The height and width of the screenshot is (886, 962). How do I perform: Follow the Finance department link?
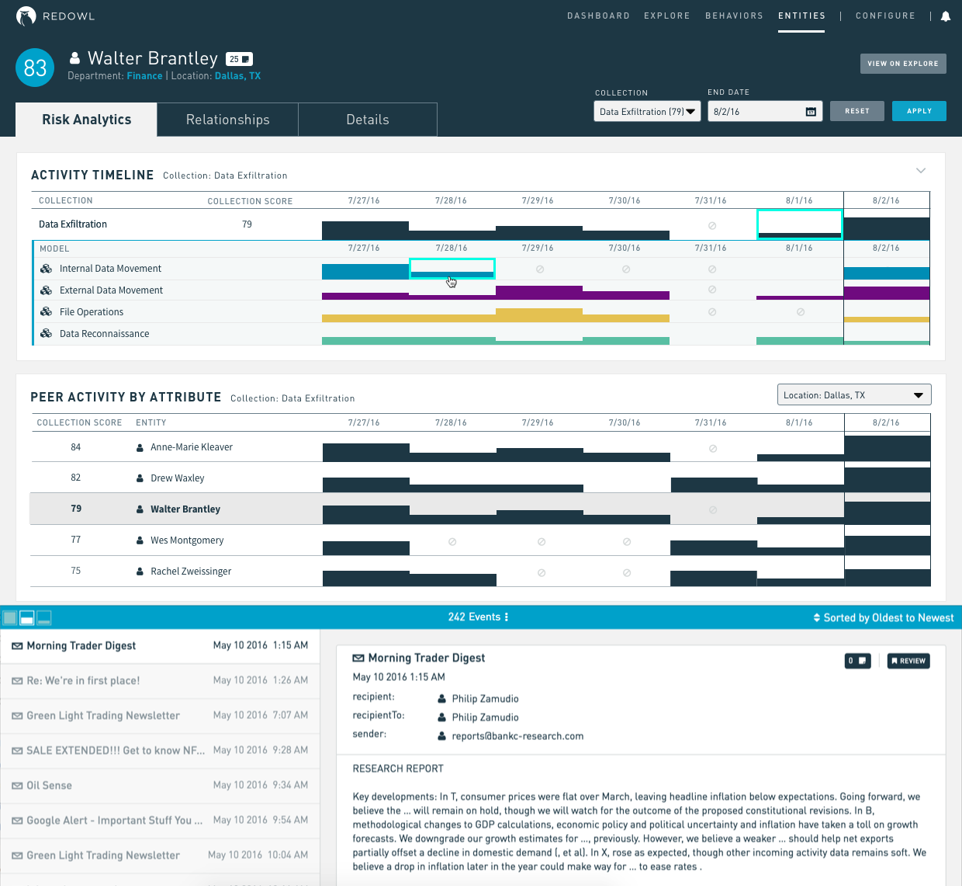(144, 76)
